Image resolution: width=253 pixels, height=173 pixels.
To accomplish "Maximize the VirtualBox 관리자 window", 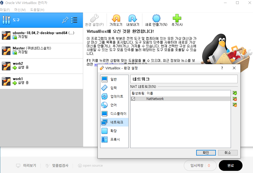I will [x=237, y=3].
